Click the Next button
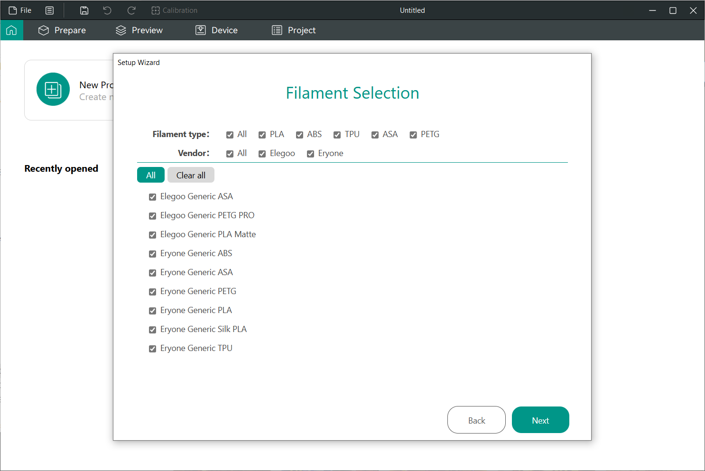 540,420
